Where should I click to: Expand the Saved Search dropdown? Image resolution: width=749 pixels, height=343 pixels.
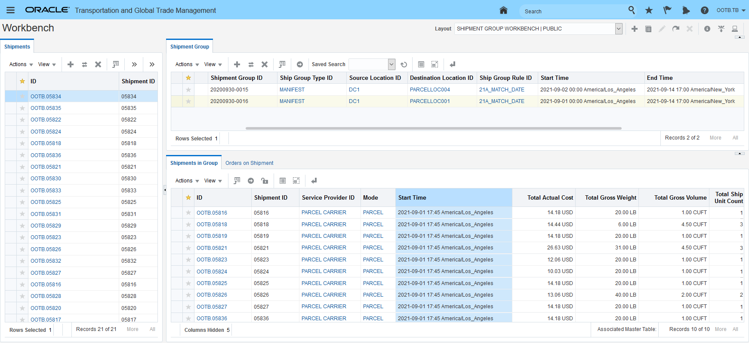tap(391, 64)
